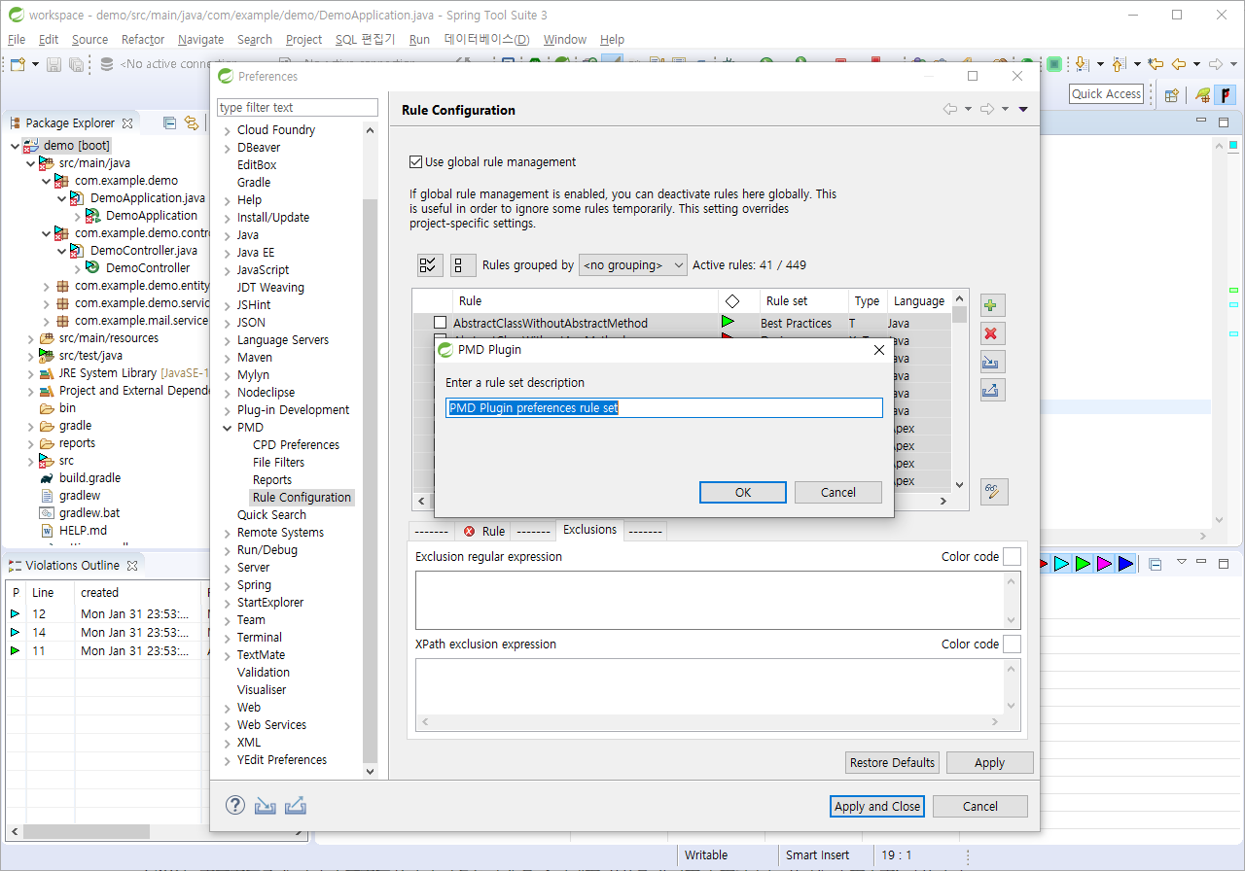Click the Apply button

coord(990,762)
